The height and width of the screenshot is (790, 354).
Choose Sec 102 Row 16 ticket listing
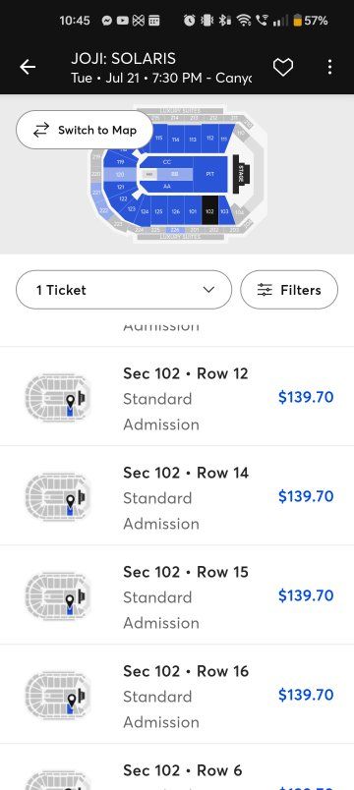click(x=177, y=695)
